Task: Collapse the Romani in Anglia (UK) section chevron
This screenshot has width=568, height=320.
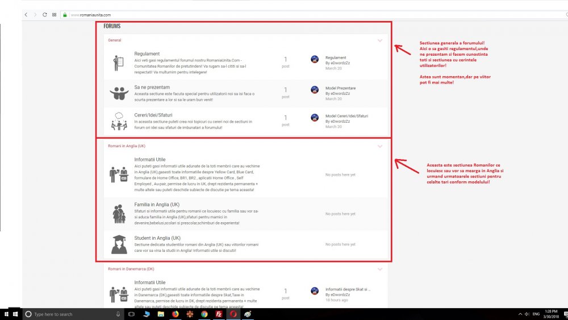Action: coord(380,146)
